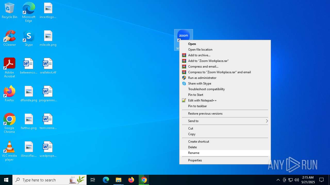Select the betweenco Word document icon
Image resolution: width=330 pixels, height=185 pixels.
pos(29,66)
